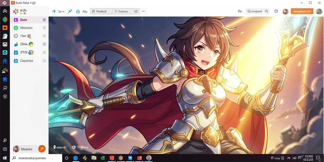The image size is (324, 162).
Task: Open the magnifier icon in dark left rail
Action: pos(5,88)
